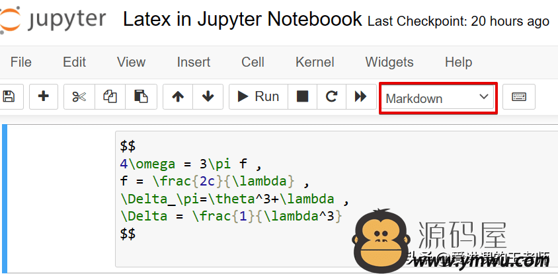This screenshot has height=274, width=558.
Task: Save and checkpoint the notebook
Action: tap(10, 96)
